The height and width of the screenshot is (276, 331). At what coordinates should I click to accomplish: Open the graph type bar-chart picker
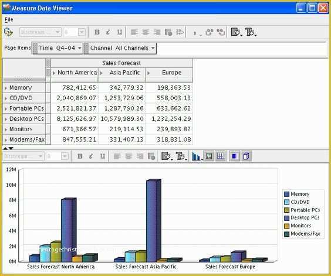197,156
